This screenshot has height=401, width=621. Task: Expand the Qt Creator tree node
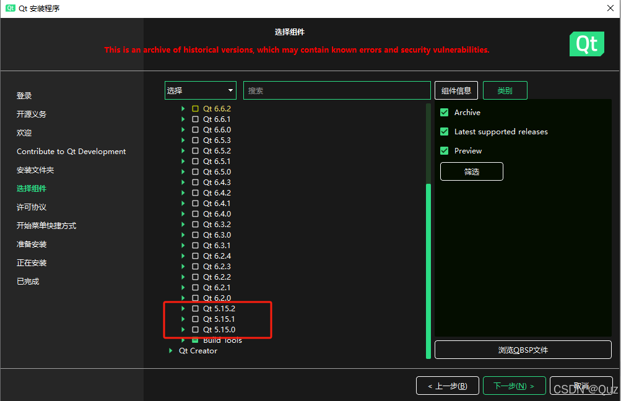(171, 351)
